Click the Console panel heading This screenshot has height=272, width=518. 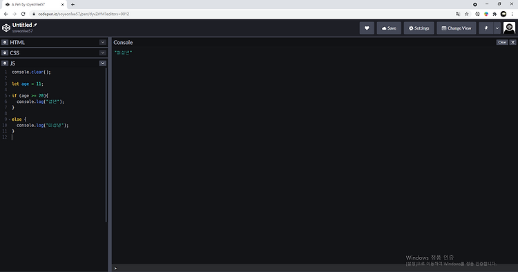tap(123, 42)
